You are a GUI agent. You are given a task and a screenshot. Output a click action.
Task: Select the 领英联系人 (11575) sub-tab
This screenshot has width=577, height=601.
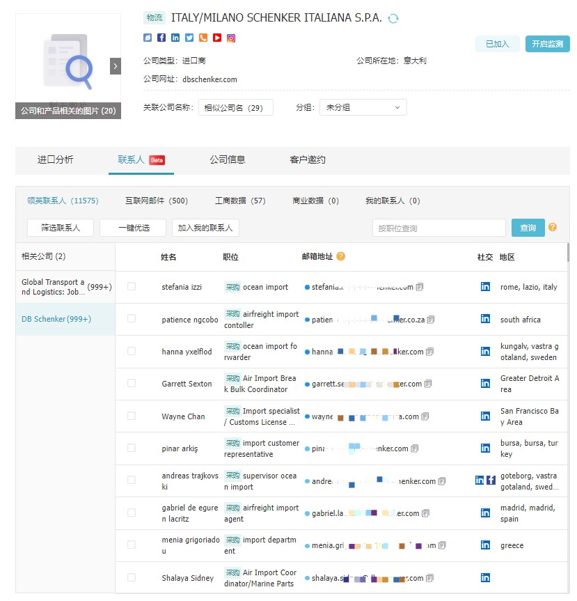click(63, 201)
